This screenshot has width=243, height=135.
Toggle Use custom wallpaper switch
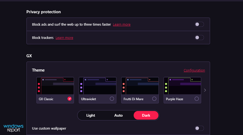pos(199,128)
